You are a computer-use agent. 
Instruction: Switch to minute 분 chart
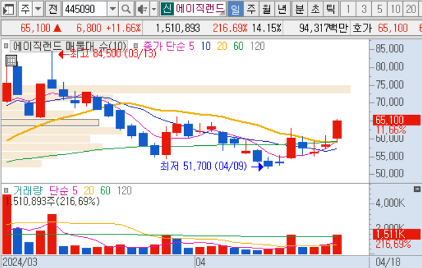pyautogui.click(x=299, y=9)
